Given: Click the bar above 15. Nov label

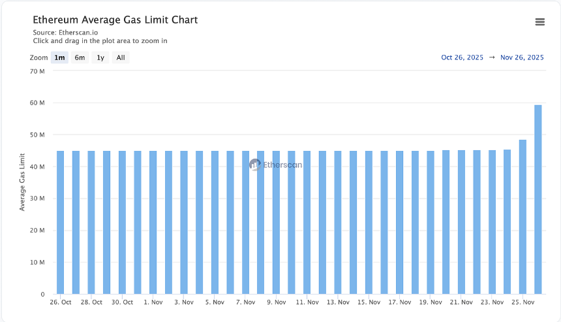Looking at the screenshot, I should 369,222.
